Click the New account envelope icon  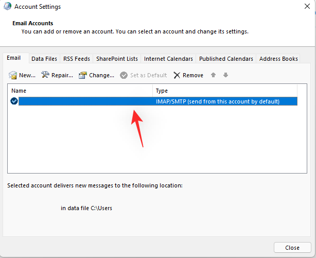[x=13, y=75]
